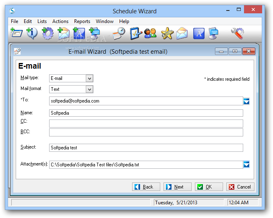
Task: Click into the Attachment(s) path field
Action: coord(146,165)
